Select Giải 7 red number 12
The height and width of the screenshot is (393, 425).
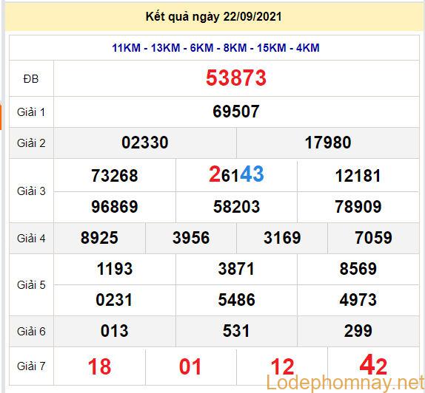pyautogui.click(x=282, y=366)
